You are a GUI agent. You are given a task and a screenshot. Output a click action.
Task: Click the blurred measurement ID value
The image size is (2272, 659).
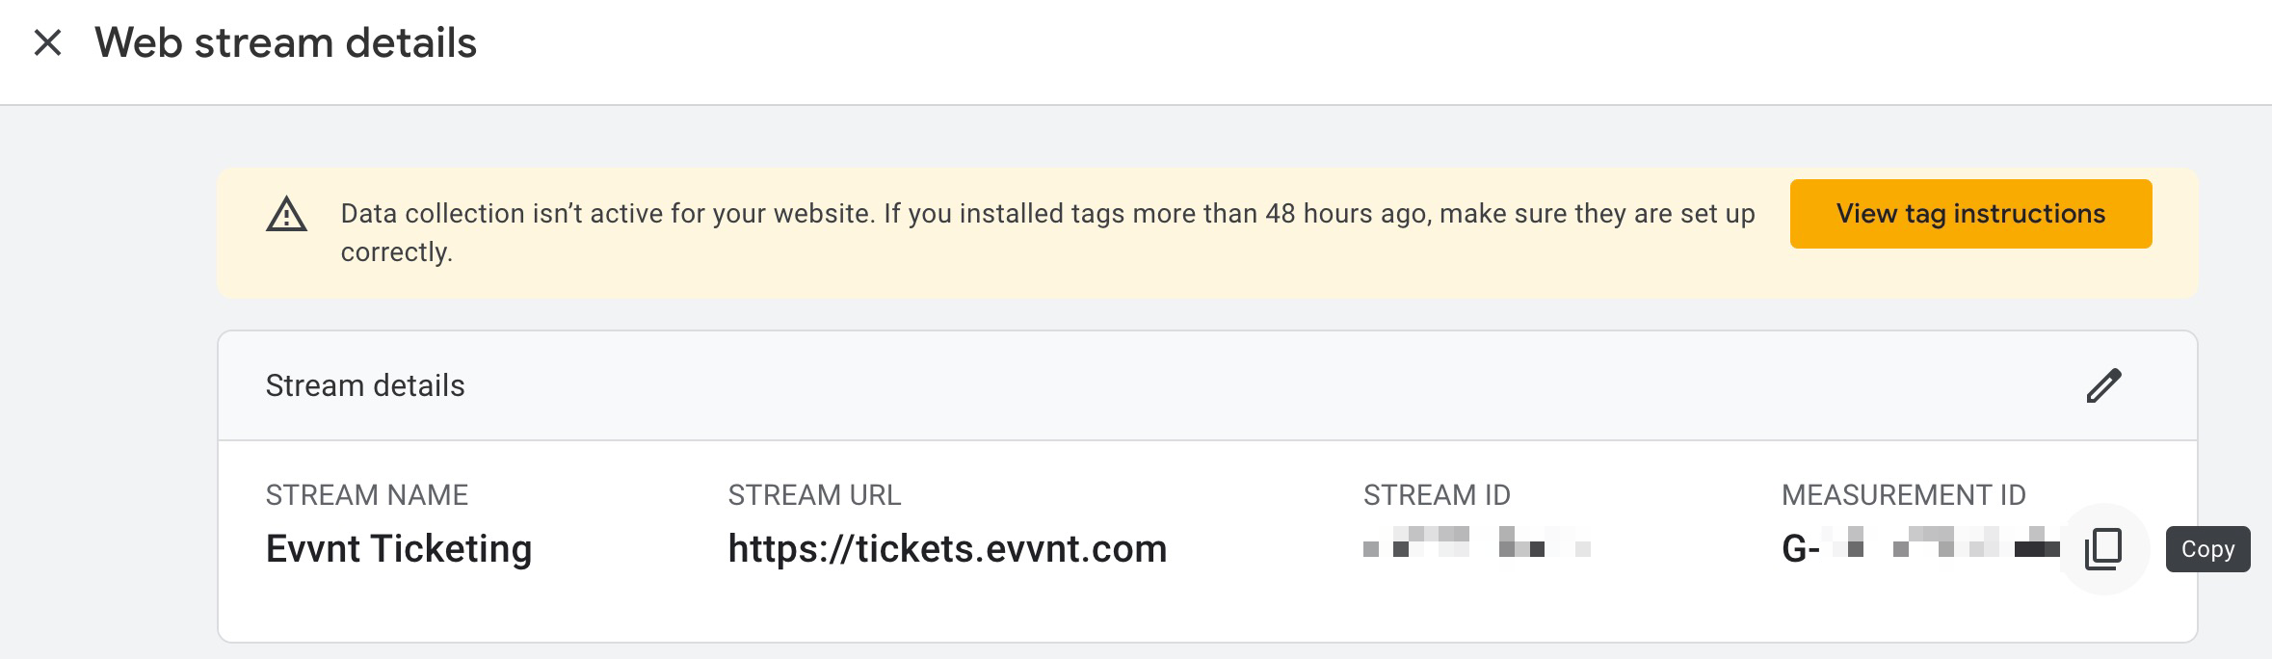[x=1920, y=548]
